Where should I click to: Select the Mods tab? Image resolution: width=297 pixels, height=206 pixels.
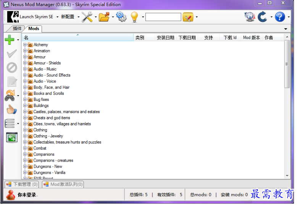pyautogui.click(x=34, y=28)
